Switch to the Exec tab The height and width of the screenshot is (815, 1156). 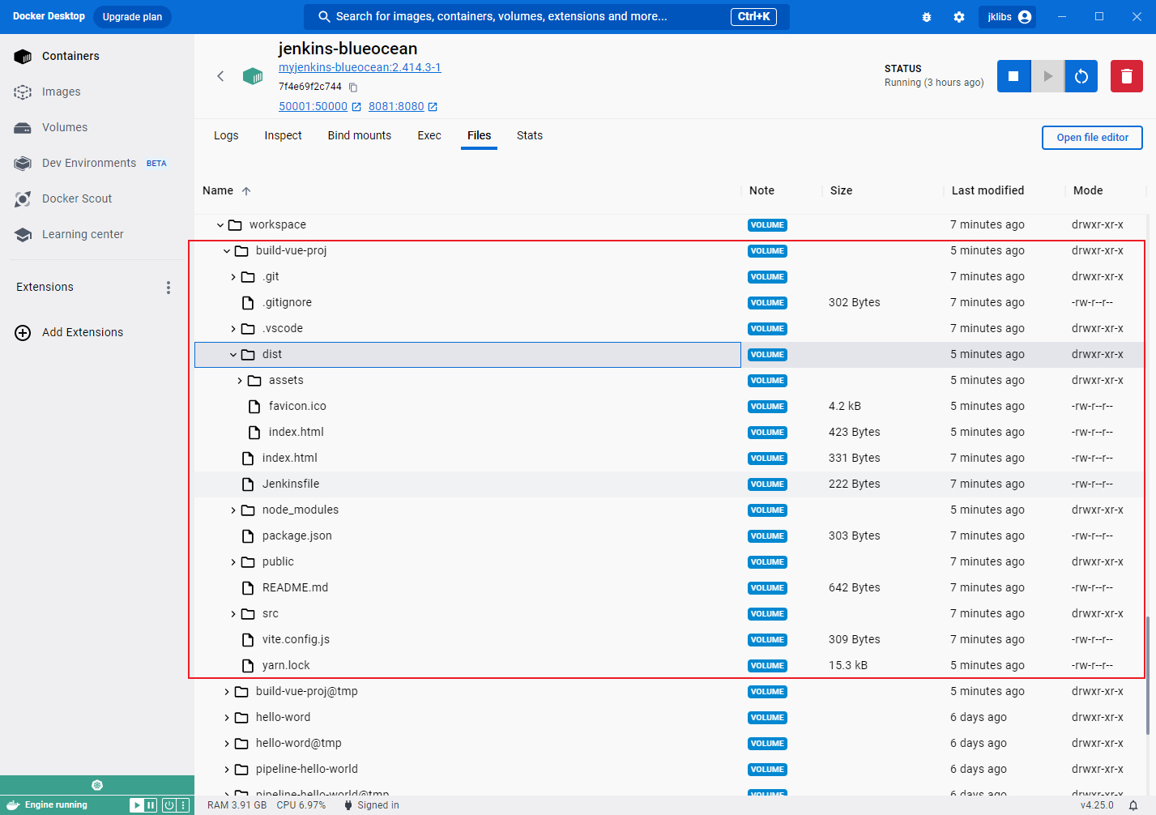point(429,135)
